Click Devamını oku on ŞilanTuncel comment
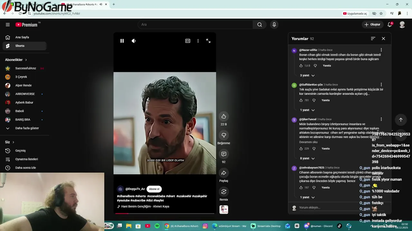Viewport: 412px width, 231px height. point(308,142)
